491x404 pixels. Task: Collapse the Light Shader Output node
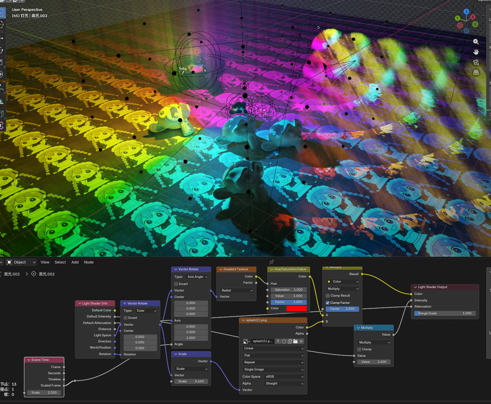(x=415, y=287)
